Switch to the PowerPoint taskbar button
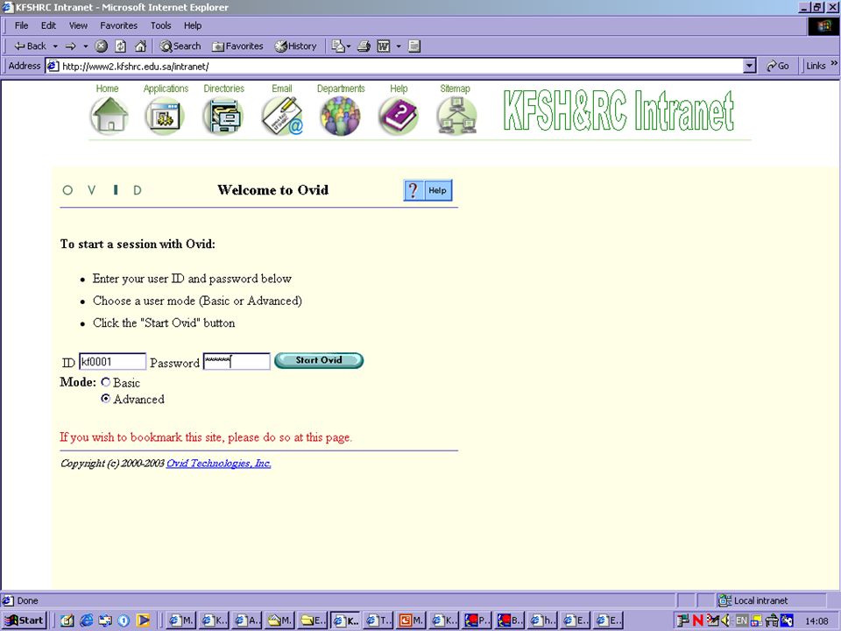Viewport: 841px width, 631px height. pos(412,620)
